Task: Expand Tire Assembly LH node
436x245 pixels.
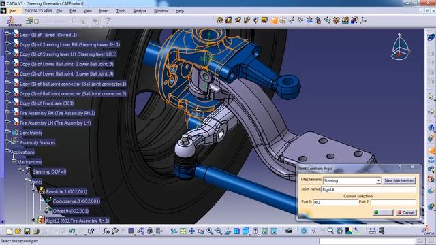Action: [7, 122]
